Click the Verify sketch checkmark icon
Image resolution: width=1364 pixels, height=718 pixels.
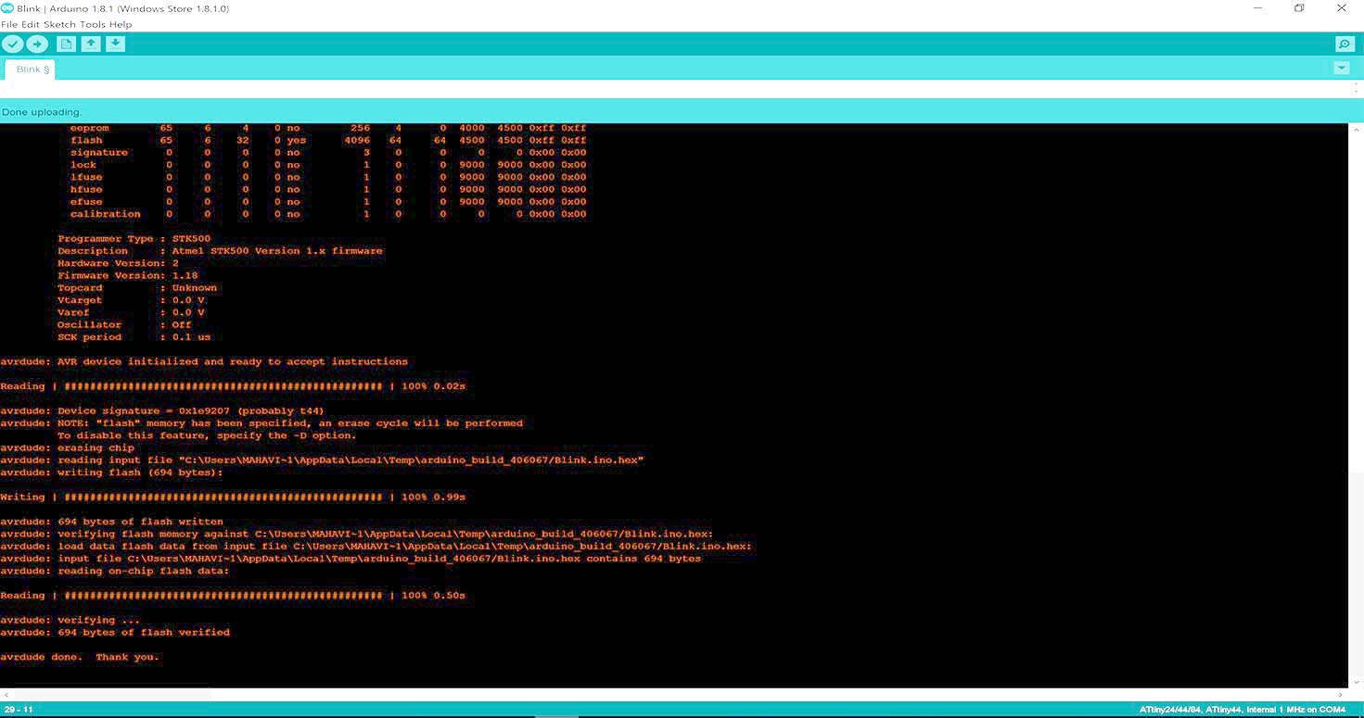pos(12,44)
